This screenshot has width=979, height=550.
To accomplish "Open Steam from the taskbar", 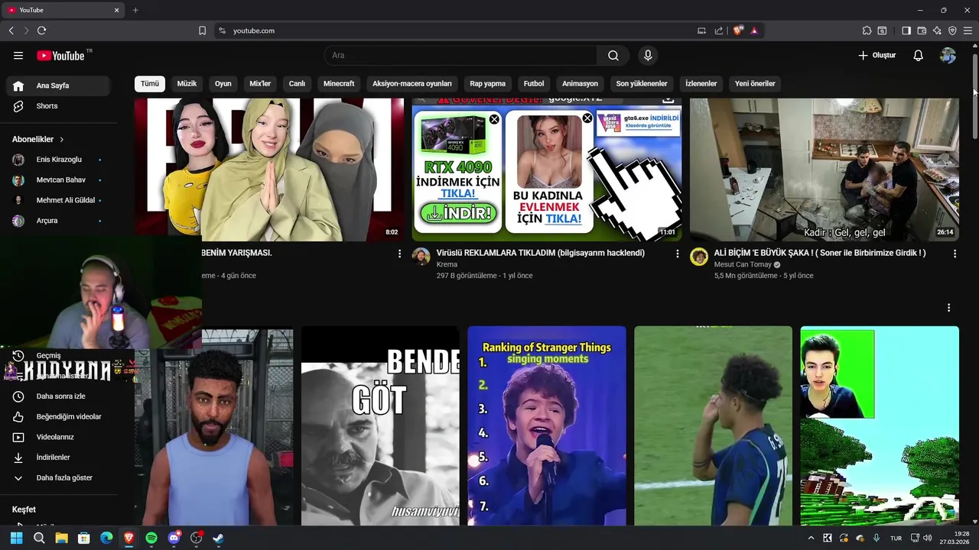I will (218, 538).
